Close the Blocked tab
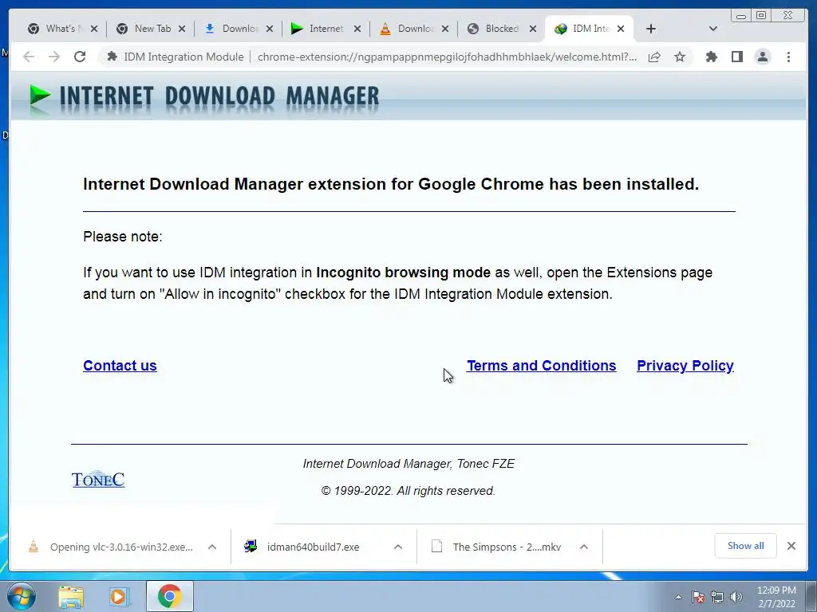The height and width of the screenshot is (612, 817). [532, 29]
